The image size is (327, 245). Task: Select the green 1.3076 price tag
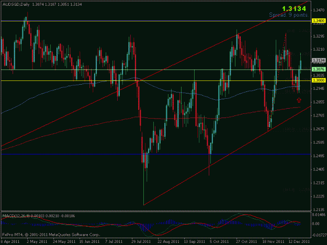[x=319, y=69]
